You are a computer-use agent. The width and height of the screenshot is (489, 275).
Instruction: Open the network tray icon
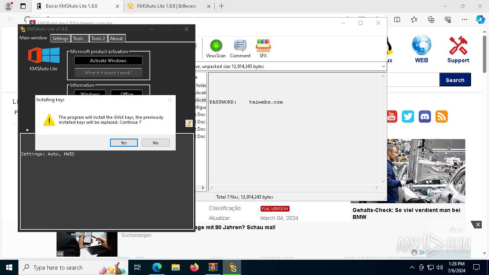tap(431, 267)
